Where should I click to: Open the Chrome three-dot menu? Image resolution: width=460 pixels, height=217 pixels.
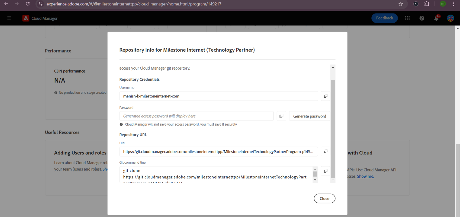(454, 4)
